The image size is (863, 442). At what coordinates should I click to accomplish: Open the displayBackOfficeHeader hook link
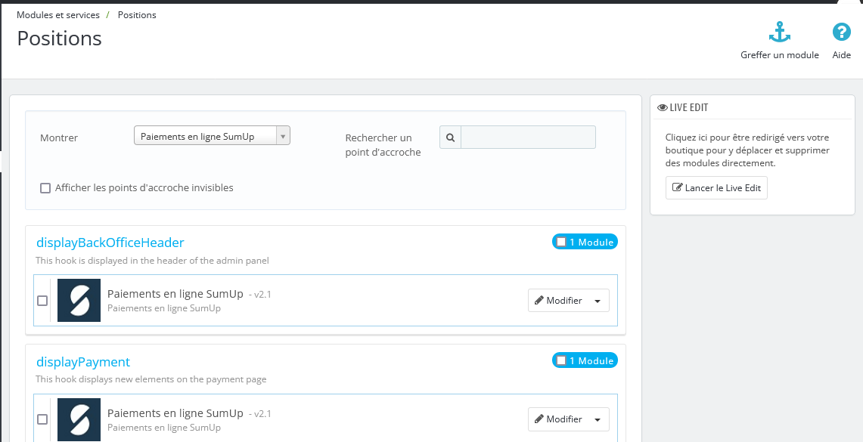click(x=110, y=243)
